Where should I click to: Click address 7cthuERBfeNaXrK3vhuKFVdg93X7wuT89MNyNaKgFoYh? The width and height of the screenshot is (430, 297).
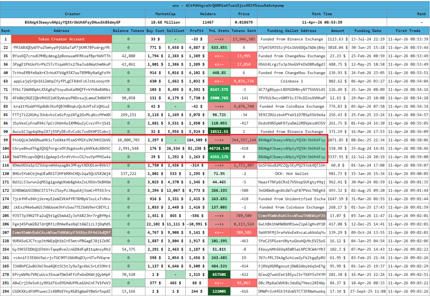[x=61, y=73]
